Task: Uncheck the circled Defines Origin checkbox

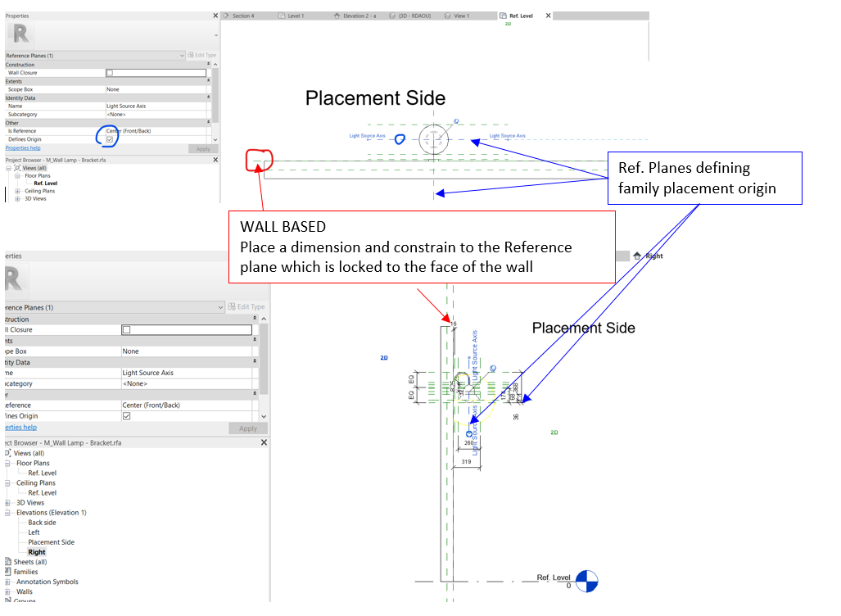Action: point(109,139)
